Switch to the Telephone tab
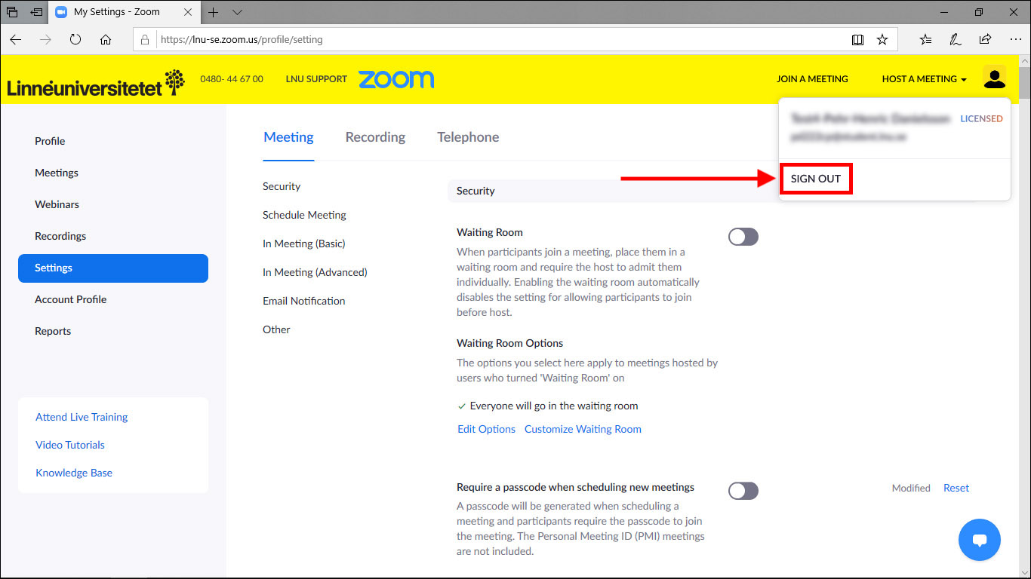 pos(468,137)
